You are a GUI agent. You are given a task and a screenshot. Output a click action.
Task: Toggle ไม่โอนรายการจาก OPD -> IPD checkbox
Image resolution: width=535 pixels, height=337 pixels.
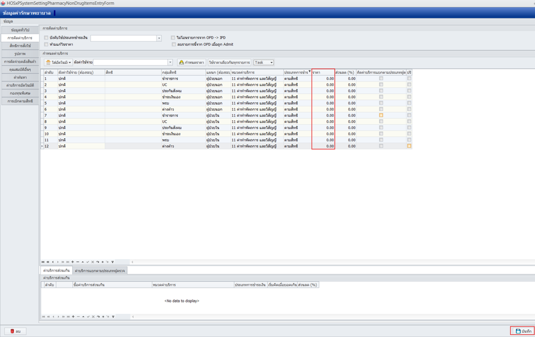[173, 38]
